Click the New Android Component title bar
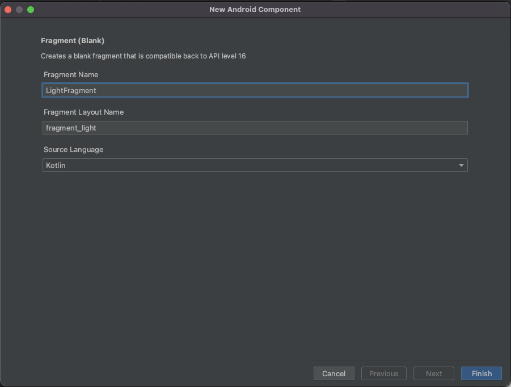511x387 pixels. tap(255, 10)
